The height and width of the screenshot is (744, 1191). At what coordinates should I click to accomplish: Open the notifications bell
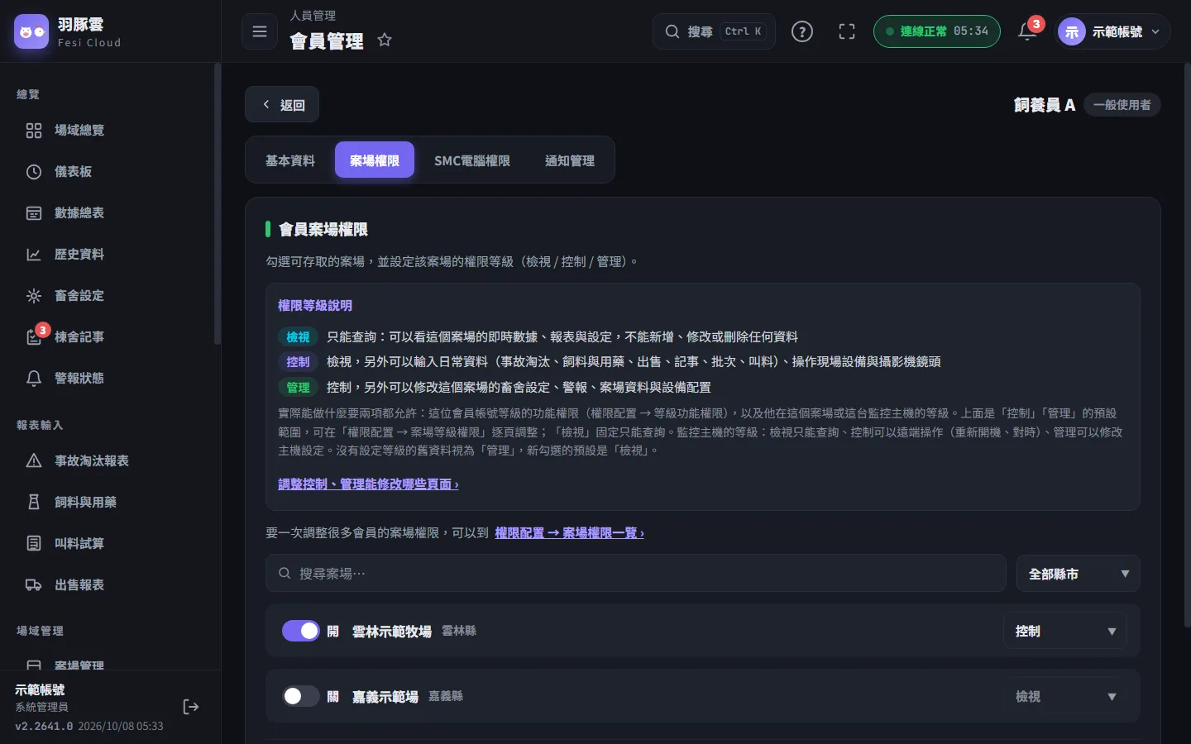click(1027, 31)
